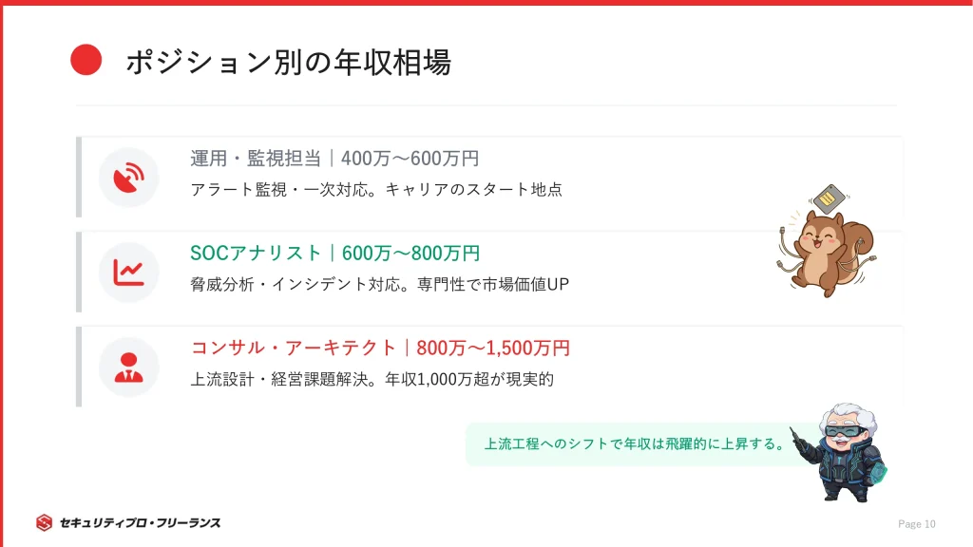Click the red shield logo in footer

(44, 522)
